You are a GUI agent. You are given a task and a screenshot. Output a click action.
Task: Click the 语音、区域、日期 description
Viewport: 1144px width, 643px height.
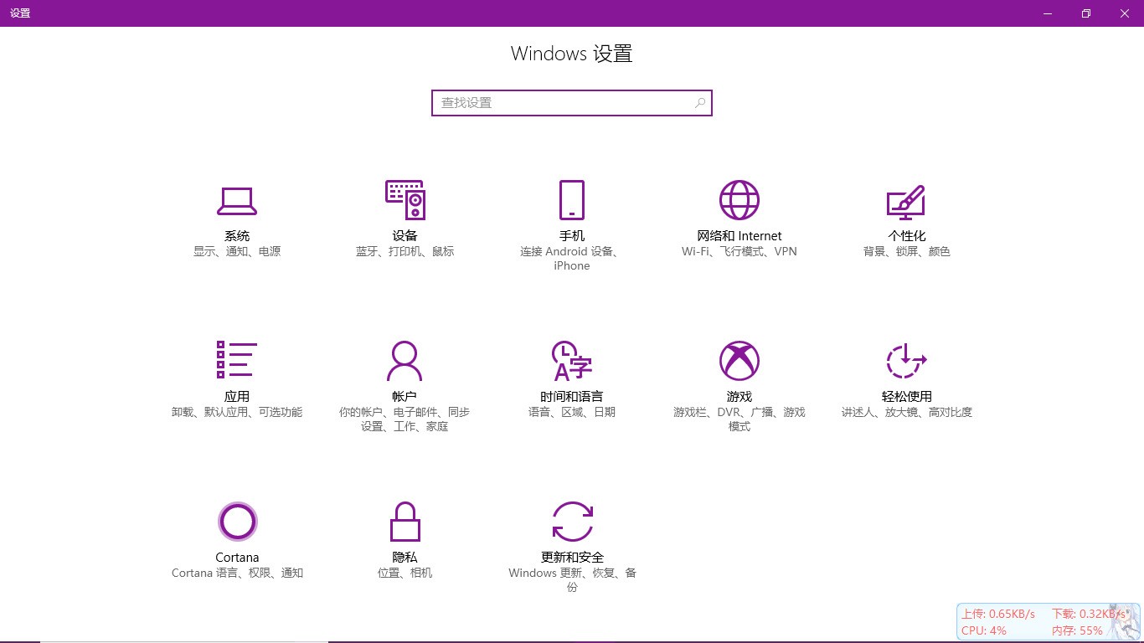coord(572,412)
